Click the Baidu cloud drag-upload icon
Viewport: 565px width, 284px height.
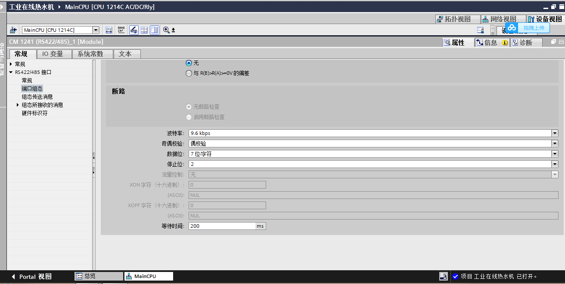[x=512, y=27]
